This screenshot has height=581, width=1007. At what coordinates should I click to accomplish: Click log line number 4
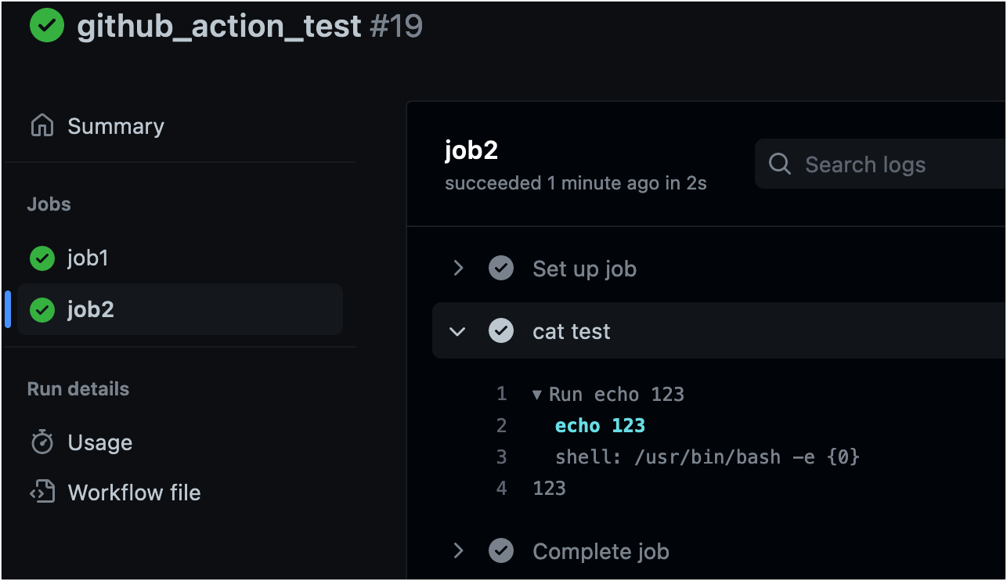pyautogui.click(x=501, y=489)
